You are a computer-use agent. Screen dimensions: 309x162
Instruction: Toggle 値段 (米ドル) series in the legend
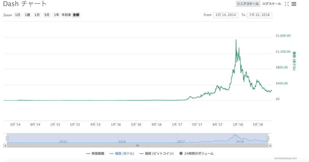[x=122, y=154]
